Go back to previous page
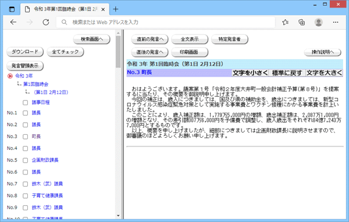 [x=13, y=22]
